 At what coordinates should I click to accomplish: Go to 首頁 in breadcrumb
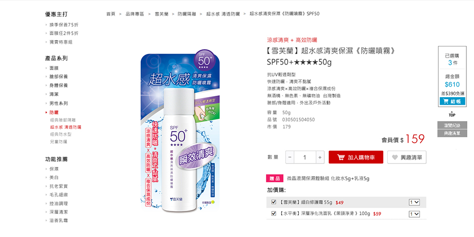[x=111, y=14]
